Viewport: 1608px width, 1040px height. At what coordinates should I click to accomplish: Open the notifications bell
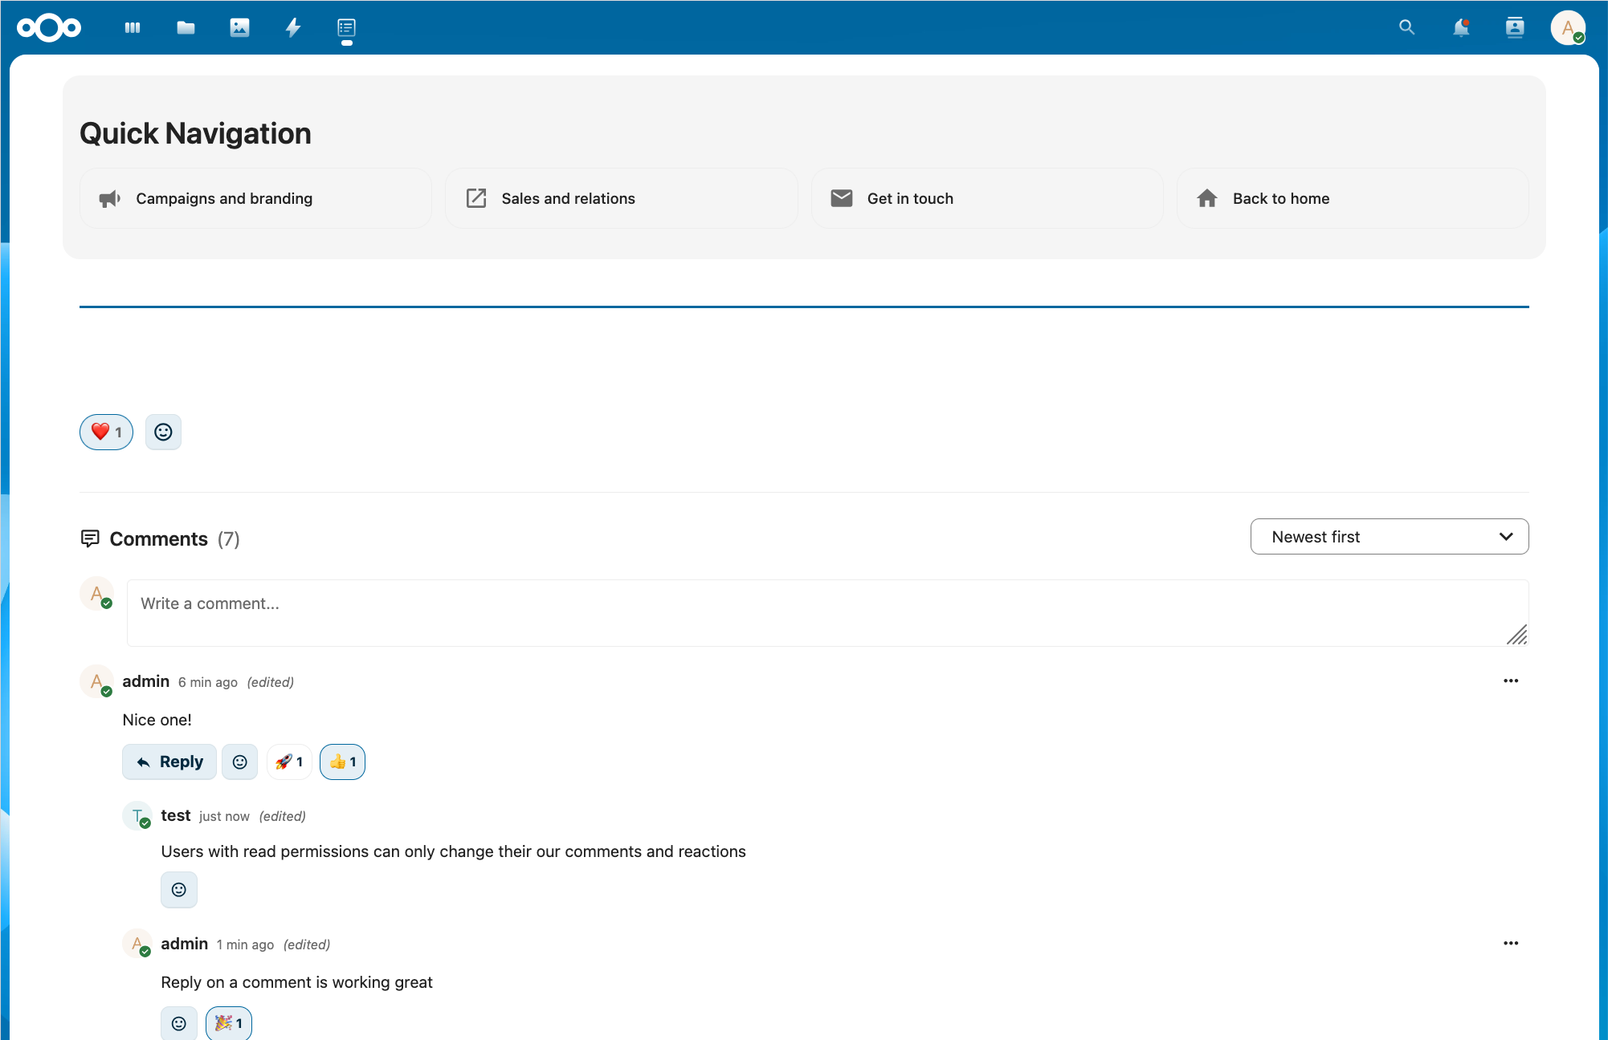1461,27
